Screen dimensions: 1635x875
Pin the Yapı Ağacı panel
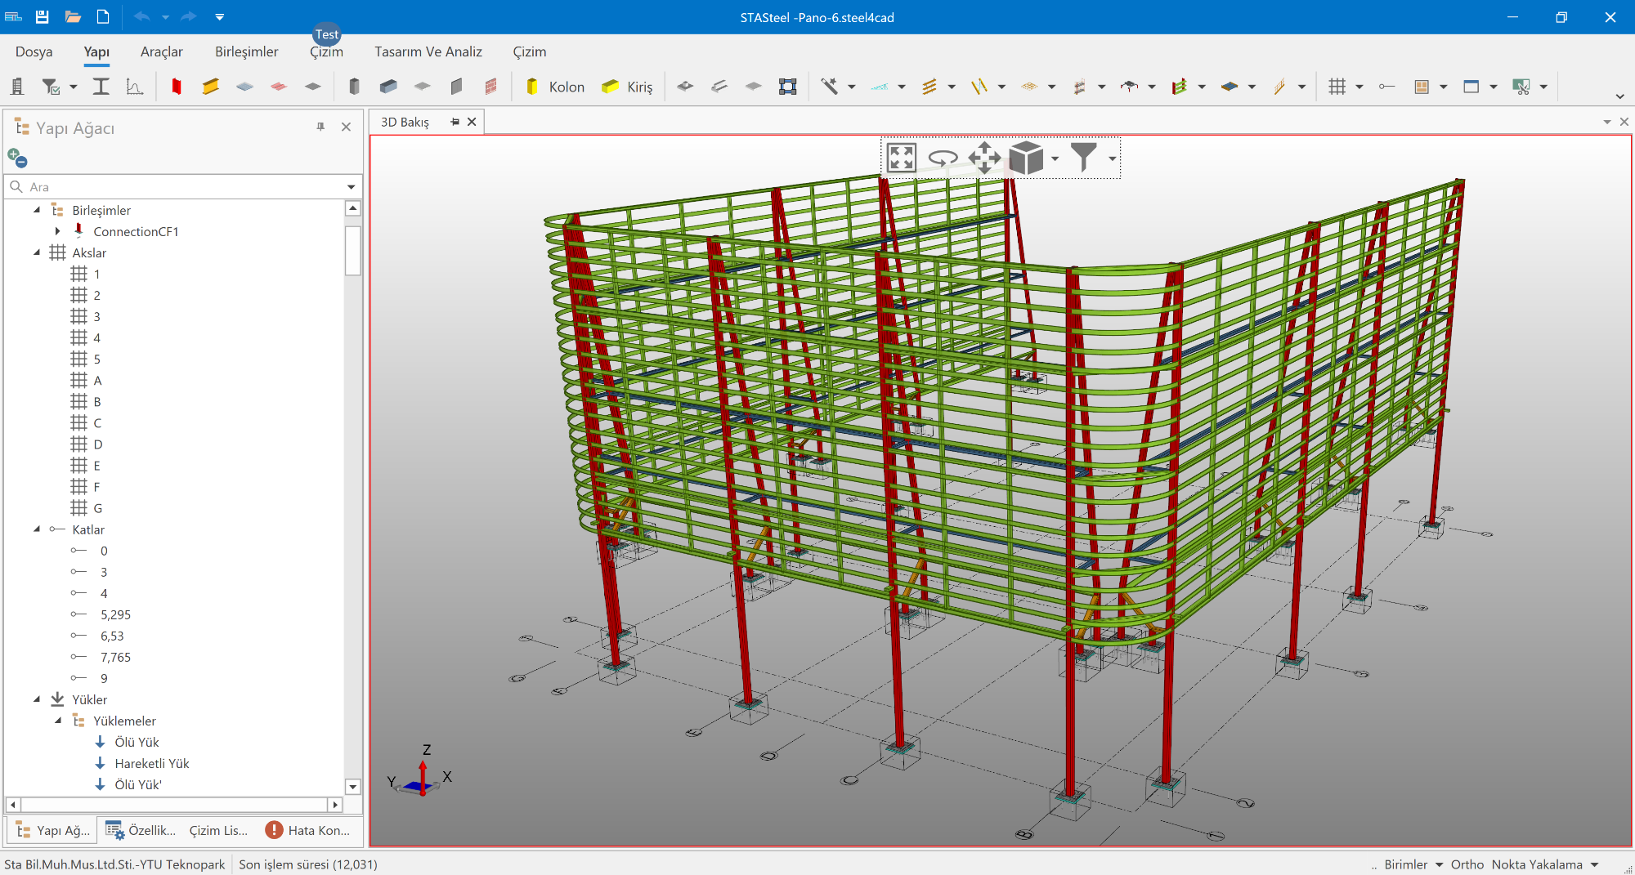pos(320,127)
